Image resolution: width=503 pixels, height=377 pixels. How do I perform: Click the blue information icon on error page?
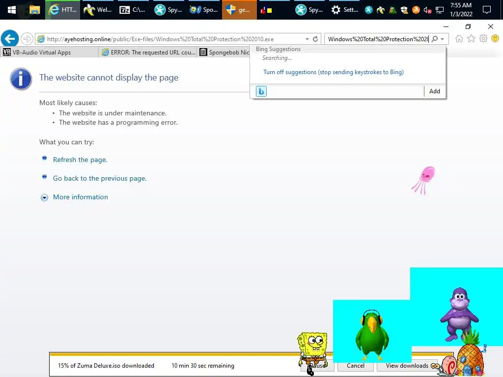(x=21, y=79)
